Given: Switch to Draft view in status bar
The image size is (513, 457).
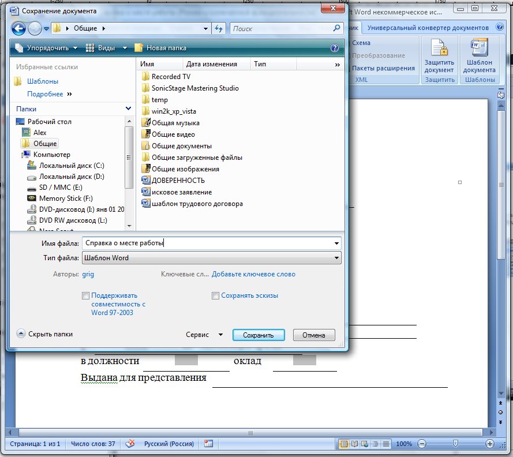Looking at the screenshot, I should tap(386, 444).
